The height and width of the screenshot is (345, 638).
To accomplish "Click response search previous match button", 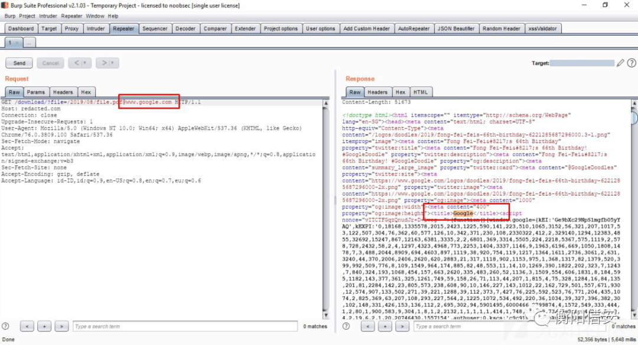I will click(x=368, y=326).
